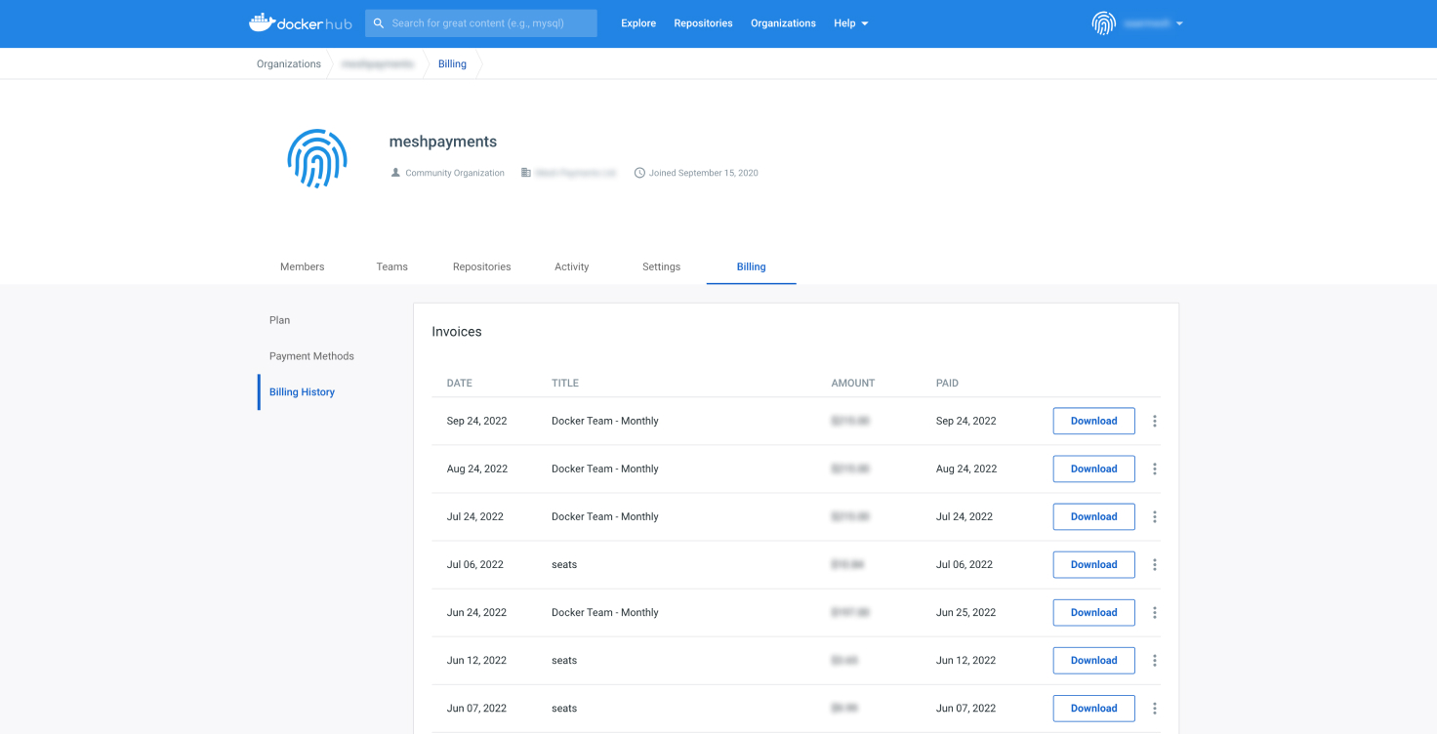The image size is (1437, 734).
Task: Click the user fingerprint avatar in header
Action: coord(1103,23)
